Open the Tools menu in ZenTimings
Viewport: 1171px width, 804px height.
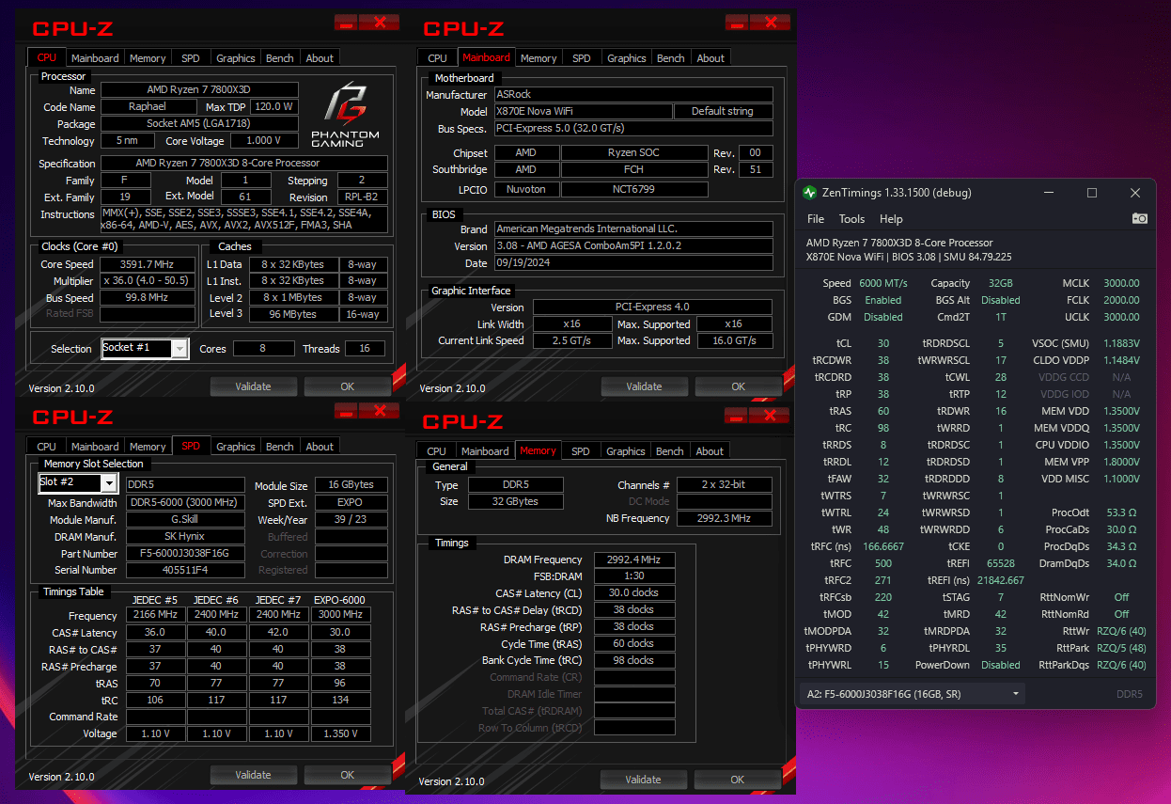click(x=851, y=218)
